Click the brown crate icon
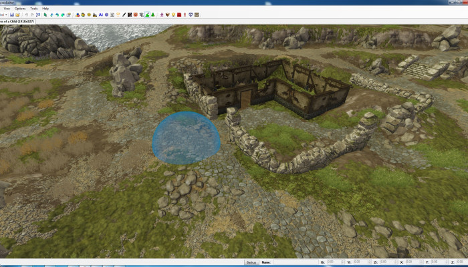Screen dimensions: 468x267 click(x=167, y=15)
